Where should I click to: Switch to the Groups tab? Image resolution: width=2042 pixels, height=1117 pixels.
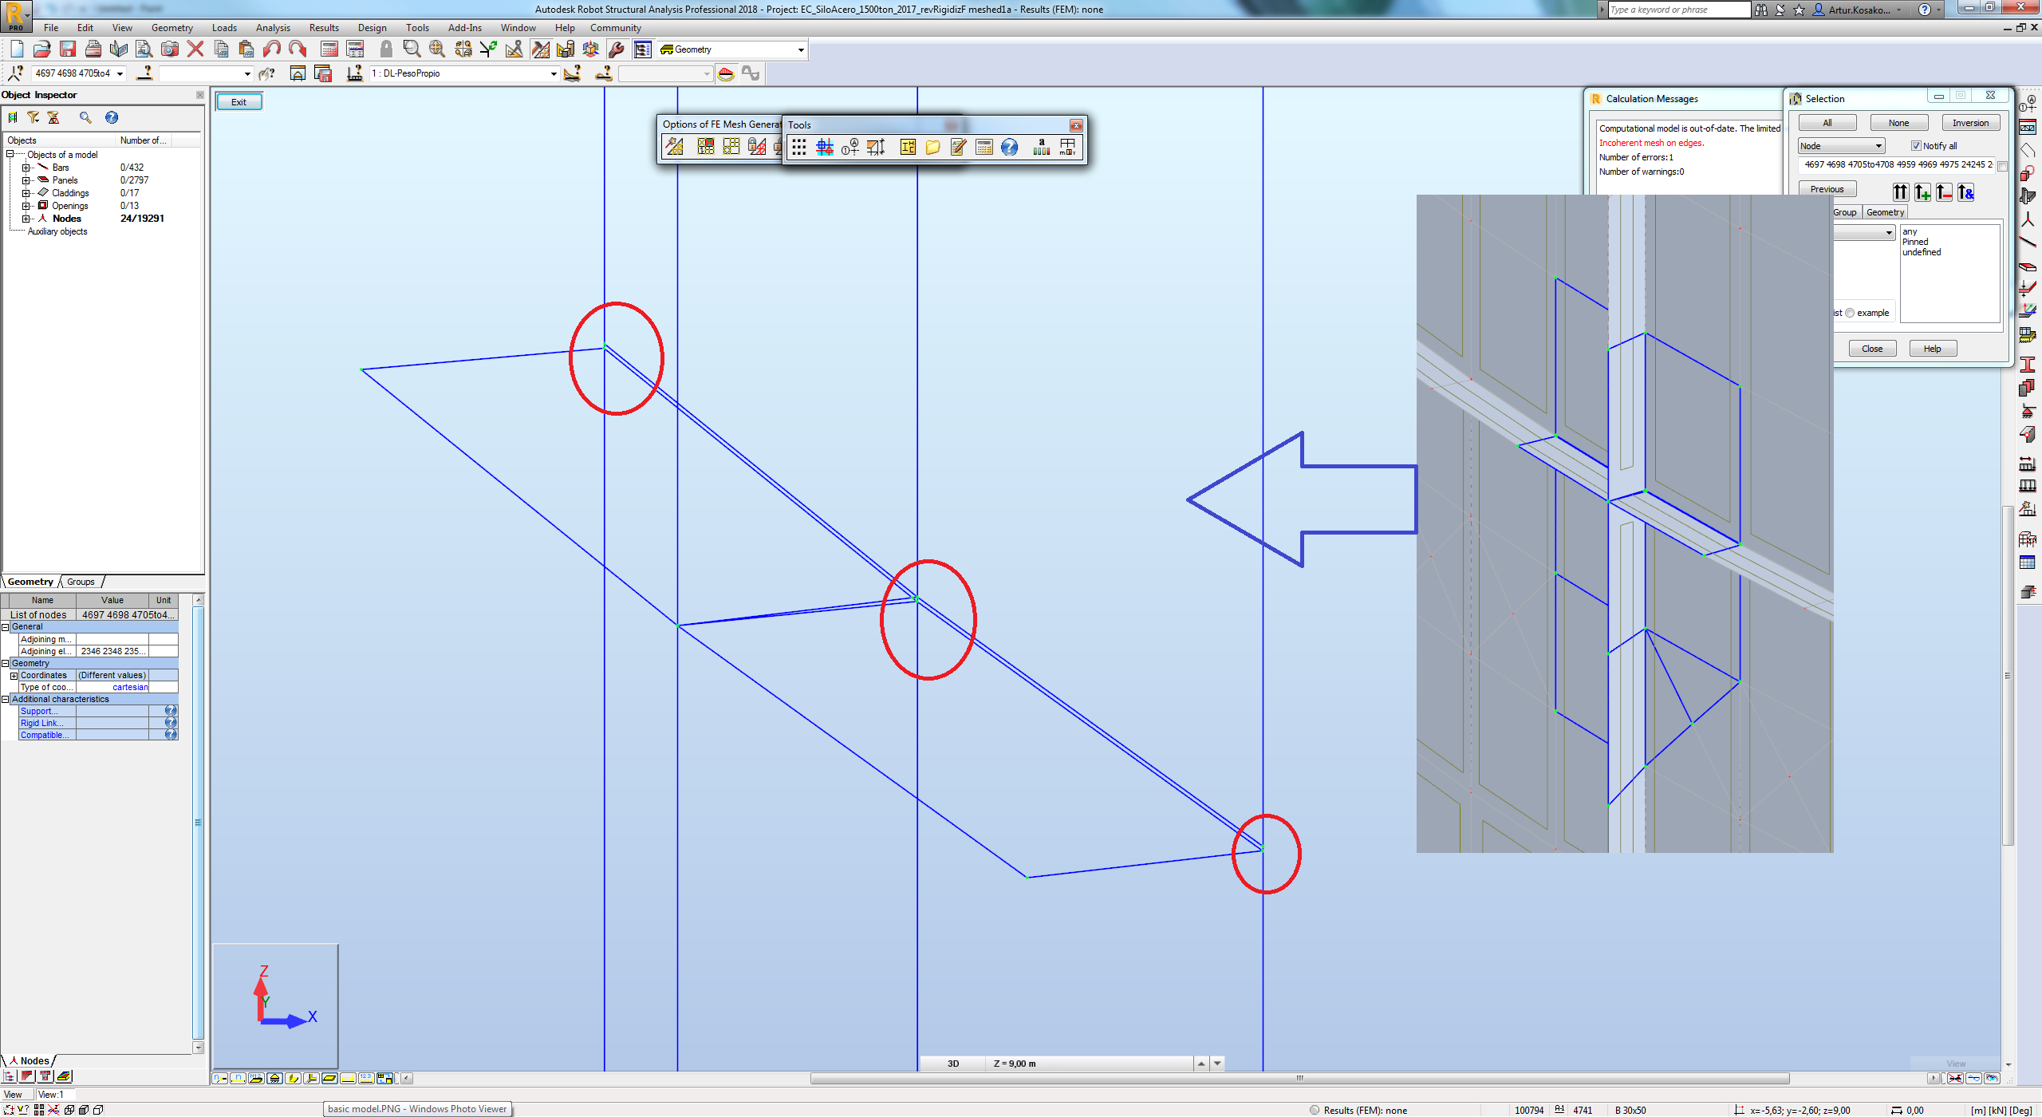[81, 582]
